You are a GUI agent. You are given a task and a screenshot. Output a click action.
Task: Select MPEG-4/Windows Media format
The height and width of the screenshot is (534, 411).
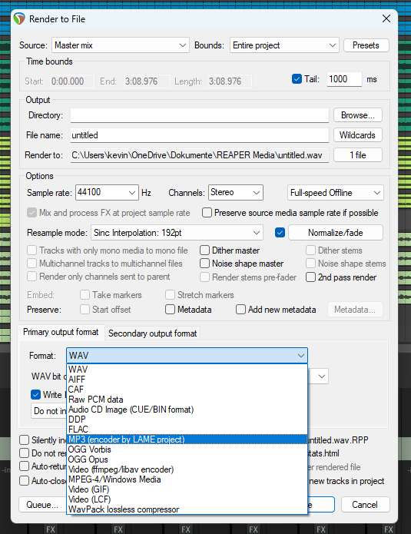coord(187,479)
